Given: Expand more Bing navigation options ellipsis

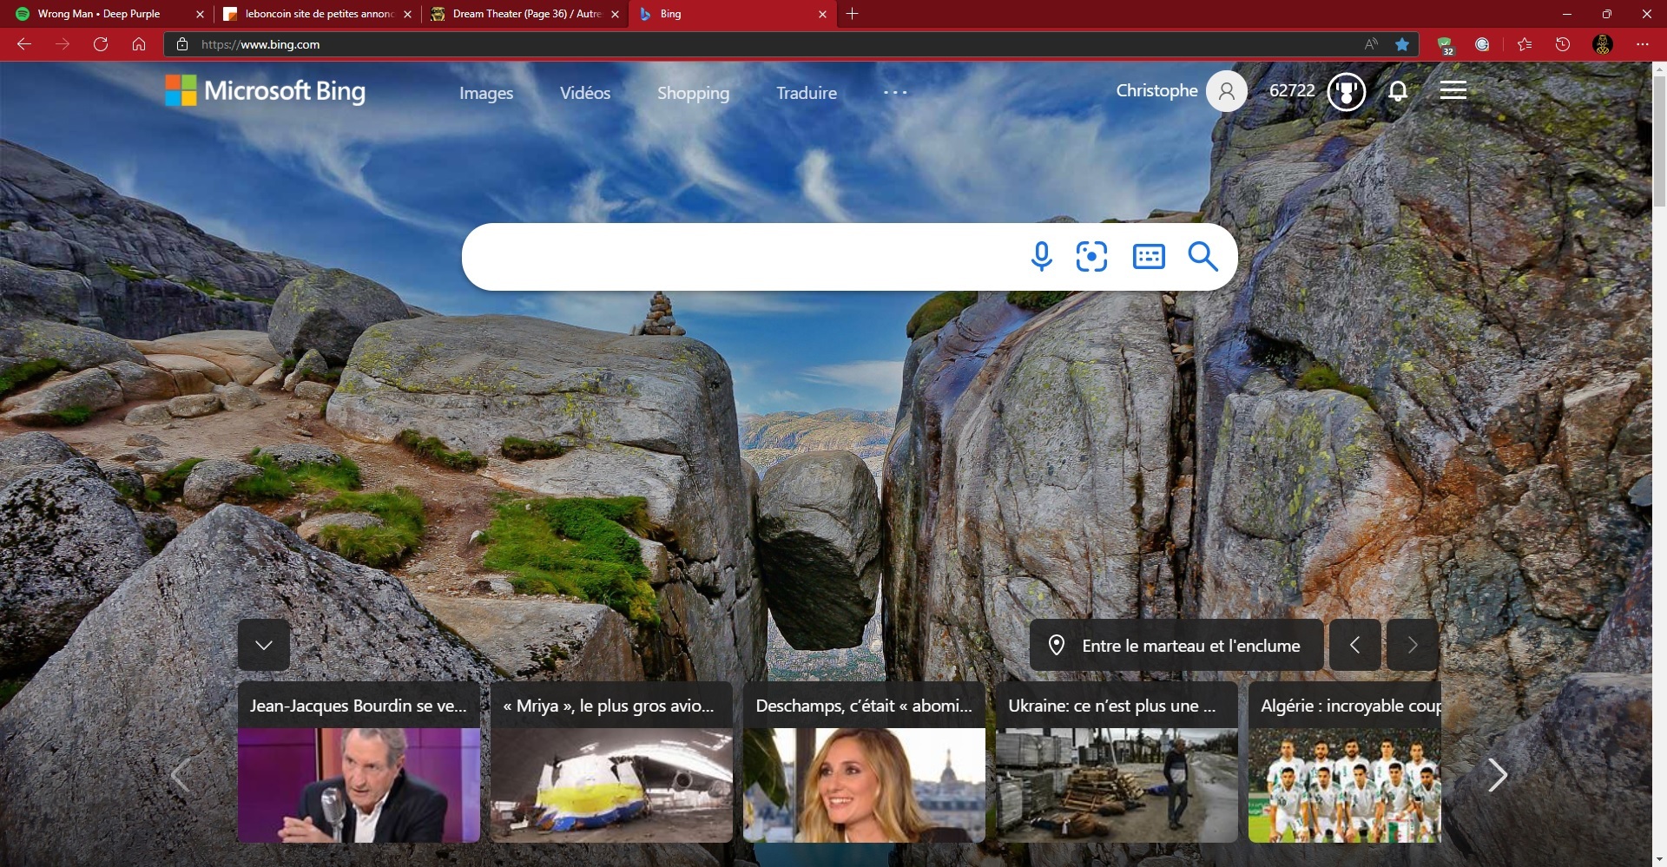Looking at the screenshot, I should pyautogui.click(x=895, y=92).
